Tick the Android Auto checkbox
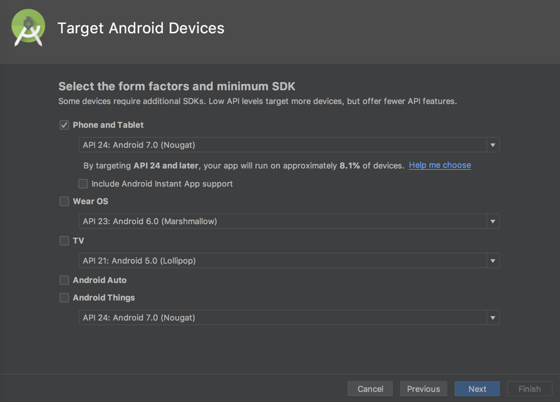The height and width of the screenshot is (402, 560). (x=64, y=281)
